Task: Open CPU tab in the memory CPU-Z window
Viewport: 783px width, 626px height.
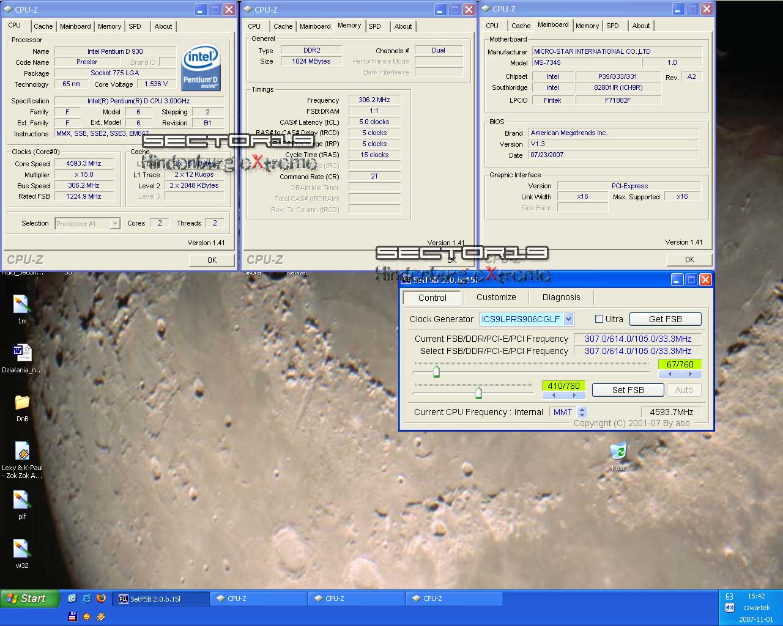Action: 254,26
